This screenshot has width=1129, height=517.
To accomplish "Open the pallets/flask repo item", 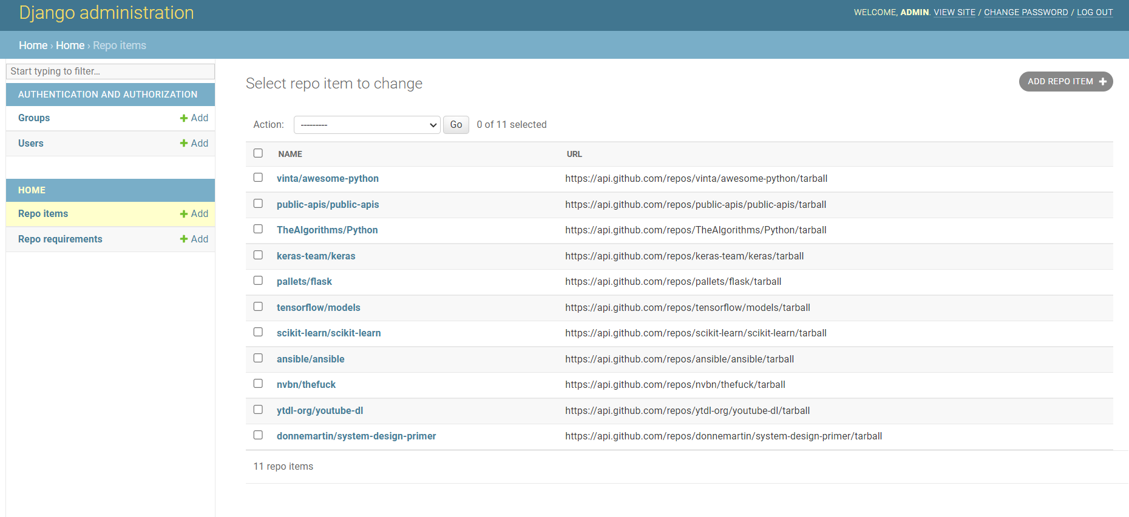I will tap(304, 282).
